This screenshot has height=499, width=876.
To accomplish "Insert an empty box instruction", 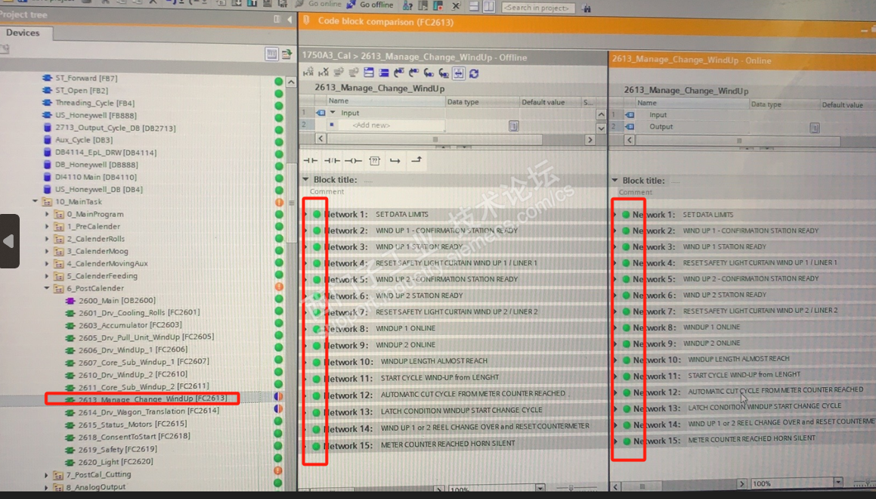I will click(x=374, y=161).
